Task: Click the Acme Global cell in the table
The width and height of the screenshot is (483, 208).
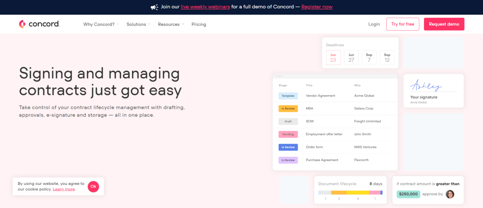Action: tap(364, 96)
